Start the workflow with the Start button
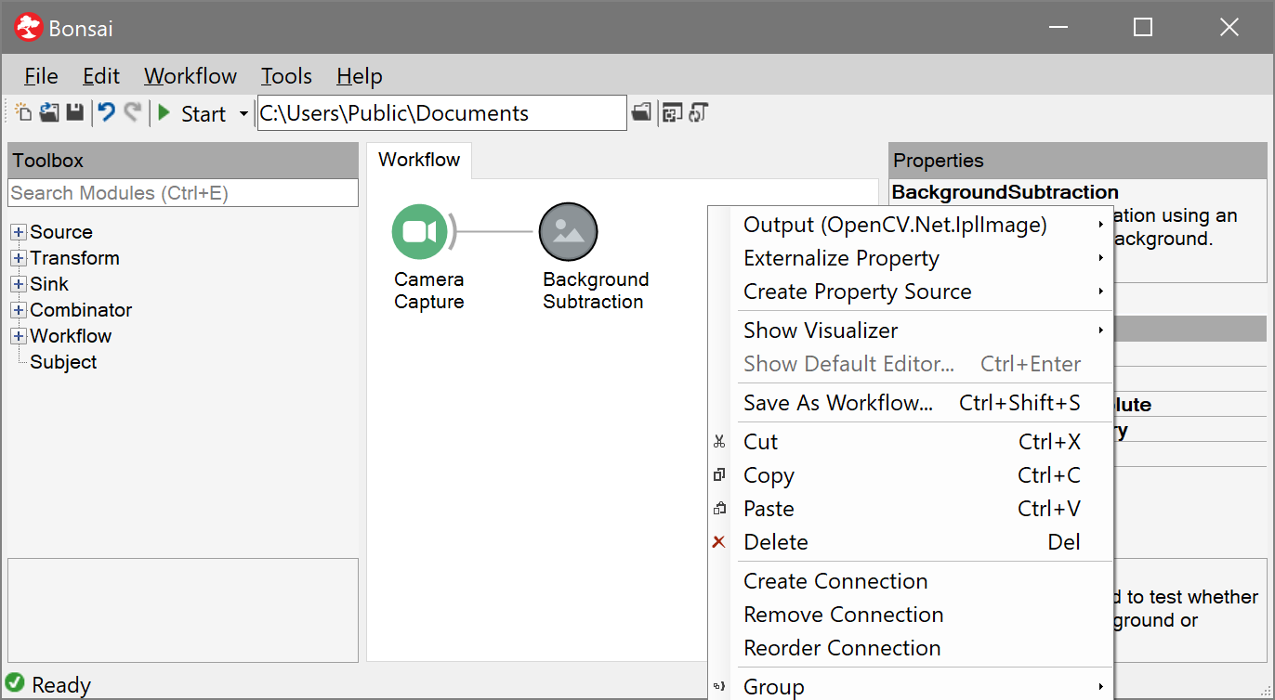The width and height of the screenshot is (1275, 700). (x=191, y=113)
